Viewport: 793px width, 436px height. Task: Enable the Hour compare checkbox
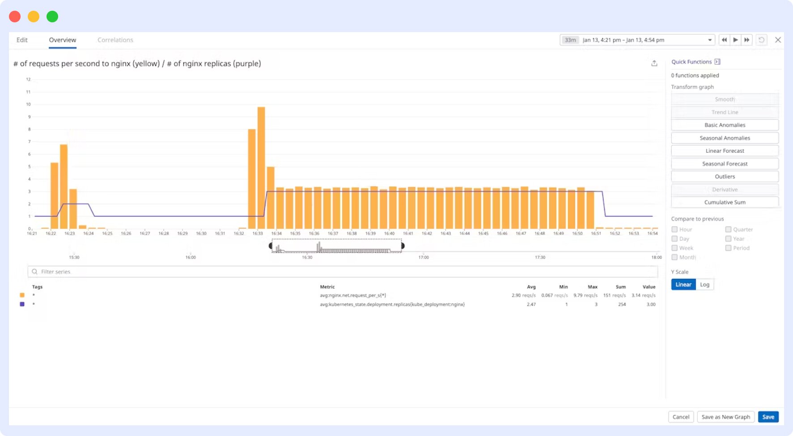[674, 229]
